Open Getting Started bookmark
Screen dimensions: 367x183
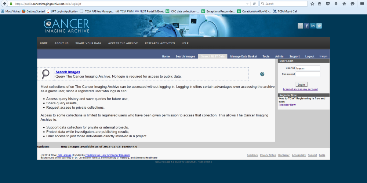pos(33,11)
